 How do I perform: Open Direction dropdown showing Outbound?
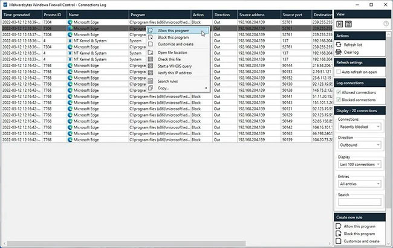coord(359,145)
